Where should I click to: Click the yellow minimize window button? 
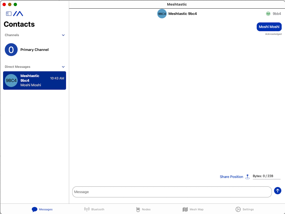[x=10, y=4]
